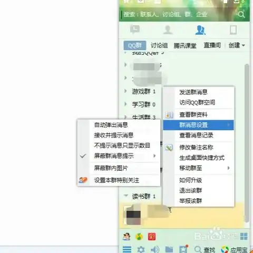Expand the 学习群 group category
The height and width of the screenshot is (253, 253).
125,104
